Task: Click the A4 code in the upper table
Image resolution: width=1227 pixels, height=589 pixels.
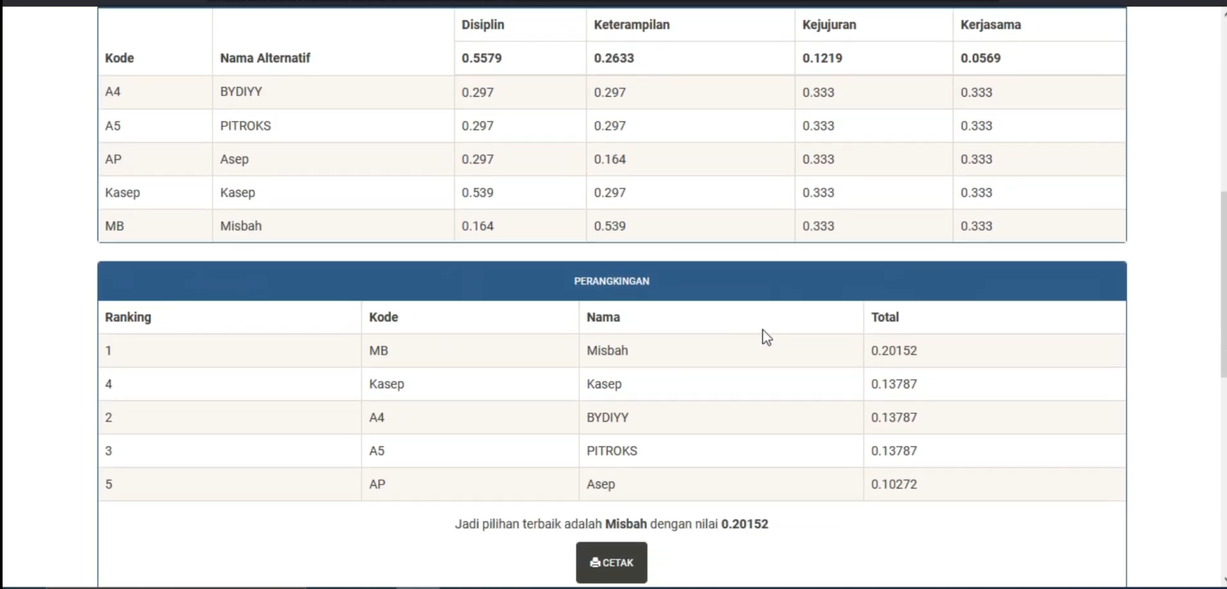Action: click(113, 92)
